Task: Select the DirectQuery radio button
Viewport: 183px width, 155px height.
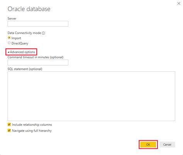Action: click(x=9, y=43)
